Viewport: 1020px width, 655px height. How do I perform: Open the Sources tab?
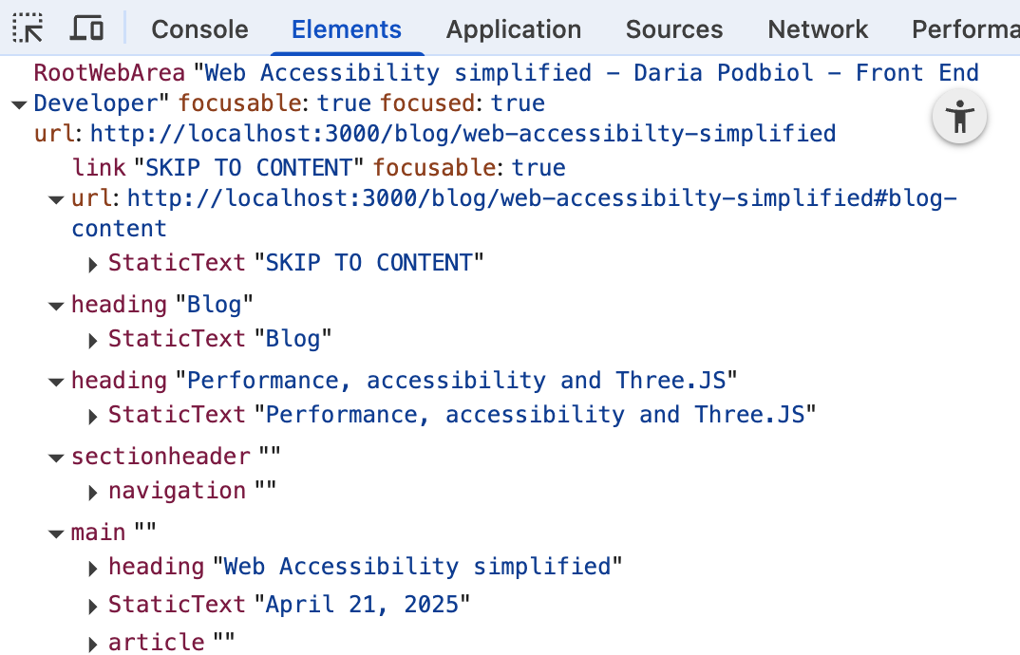tap(673, 29)
